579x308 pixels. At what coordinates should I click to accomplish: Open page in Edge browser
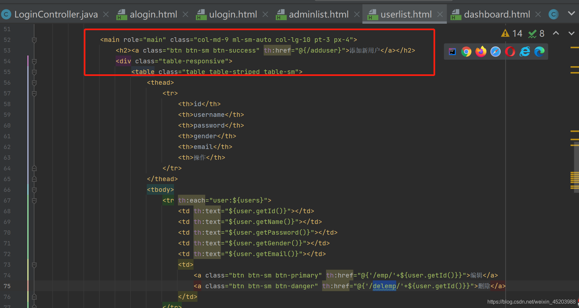tap(539, 52)
